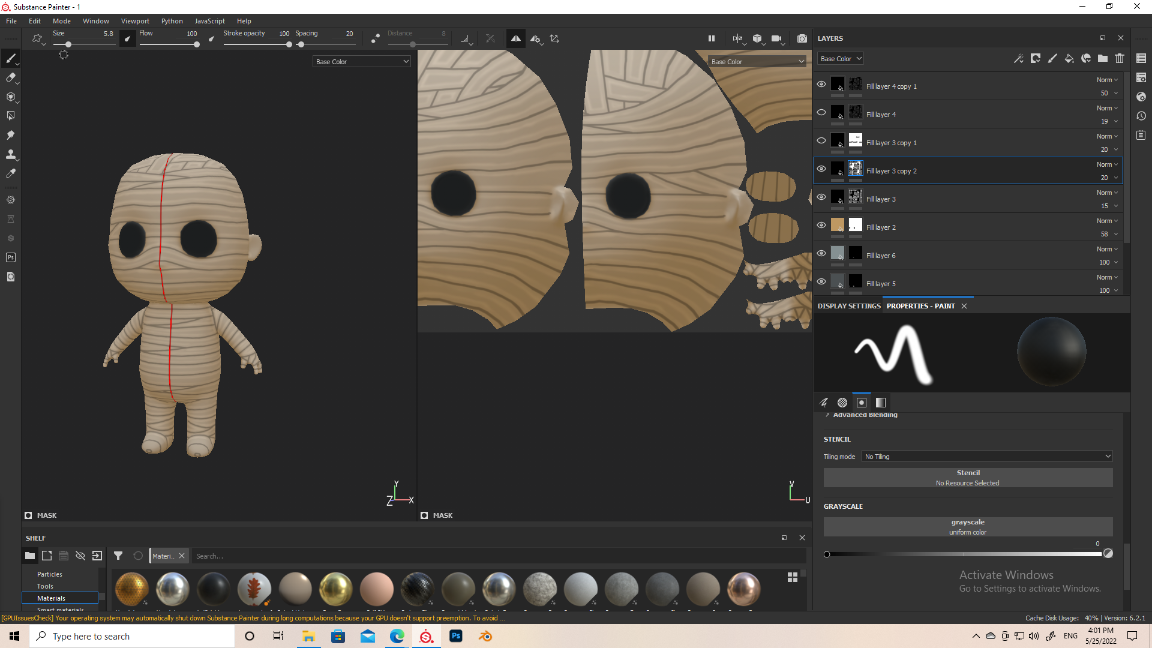1152x648 pixels.
Task: Open the Tiling mode dropdown
Action: pos(987,457)
